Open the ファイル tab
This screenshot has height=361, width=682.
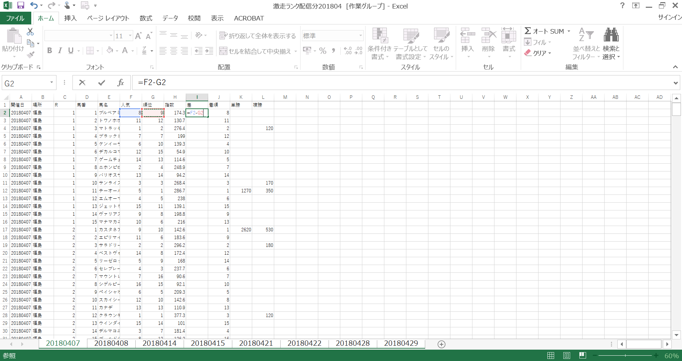click(15, 18)
